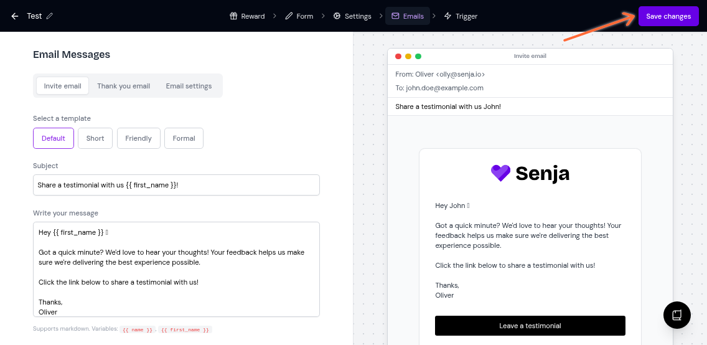Click the gear icon next to Settings
Screen dimensions: 707x345
[337, 16]
